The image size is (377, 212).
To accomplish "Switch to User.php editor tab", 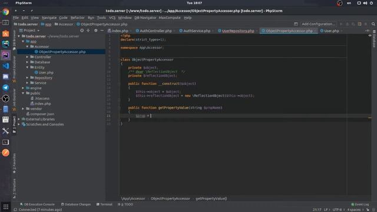I will [331, 31].
